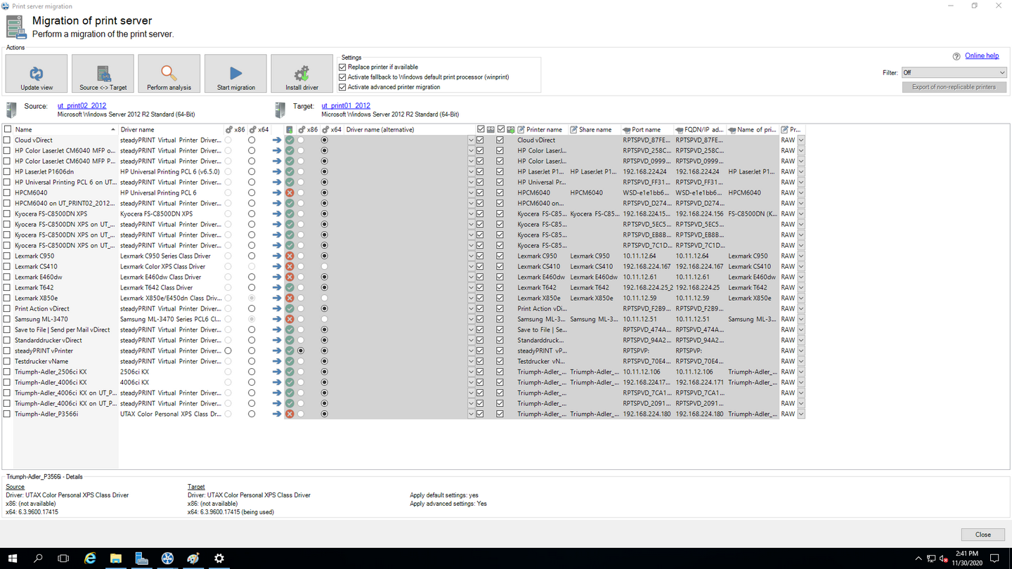Open Windows Start menu

point(13,558)
